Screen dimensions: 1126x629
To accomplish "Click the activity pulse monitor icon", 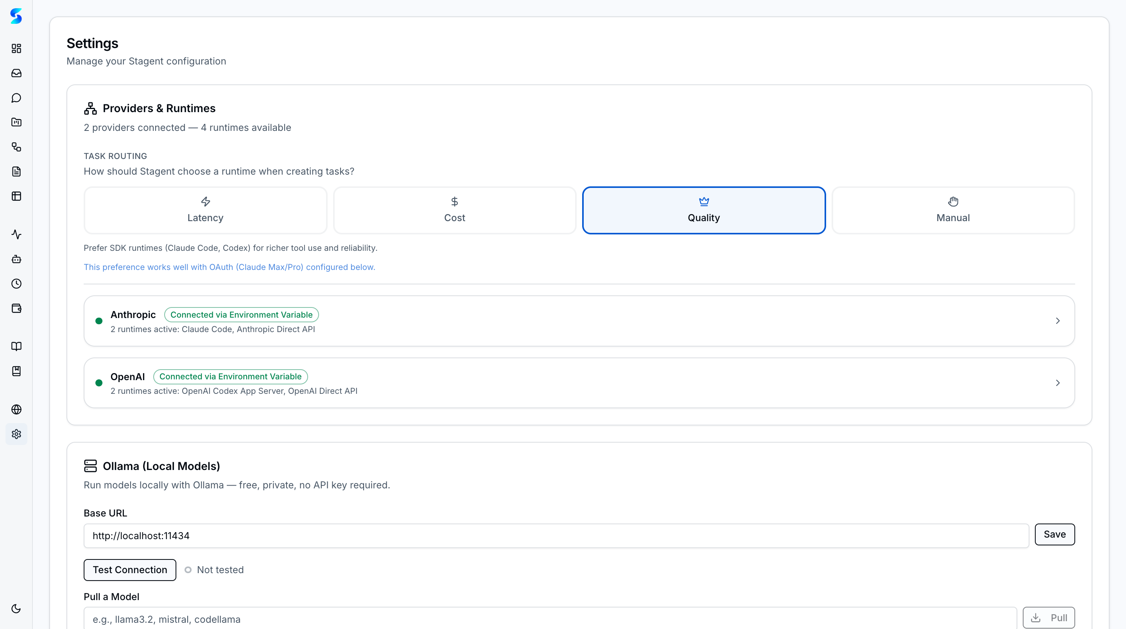I will [16, 234].
